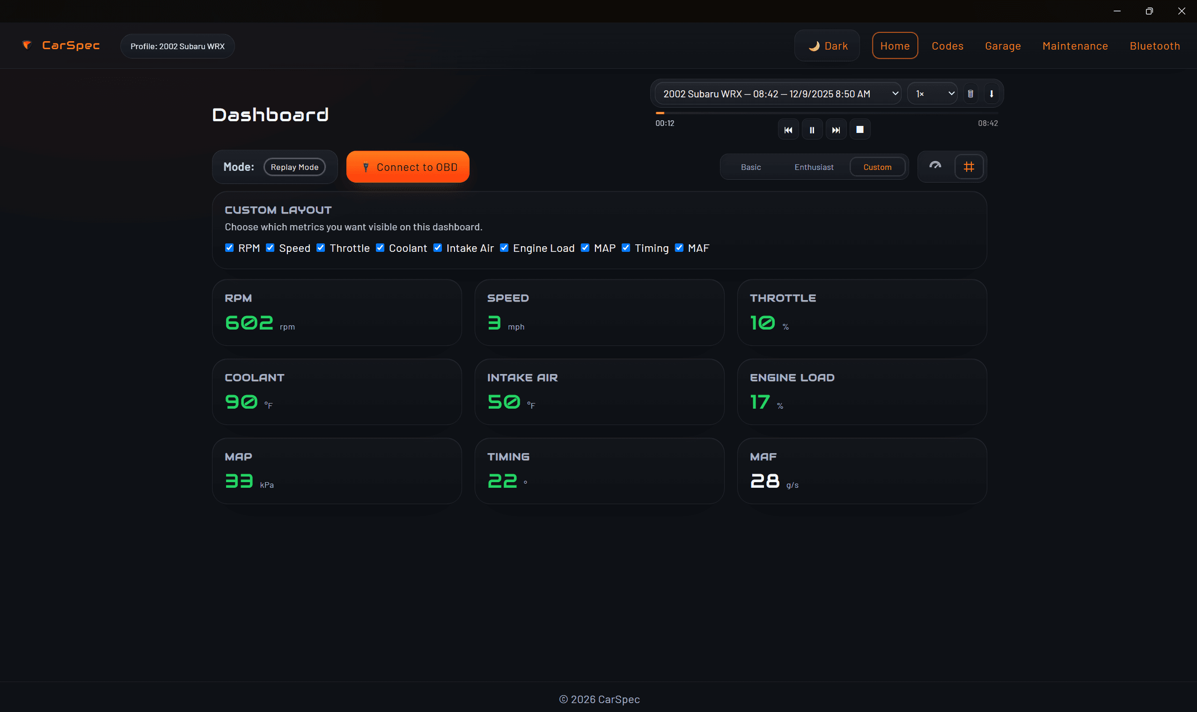This screenshot has width=1197, height=712.
Task: Toggle the Dark theme button
Action: 828,45
